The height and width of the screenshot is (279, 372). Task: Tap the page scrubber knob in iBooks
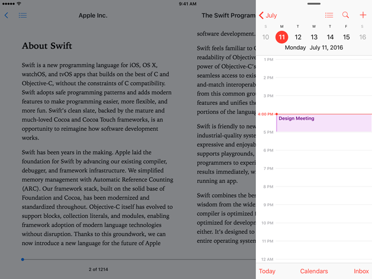(x=23, y=259)
